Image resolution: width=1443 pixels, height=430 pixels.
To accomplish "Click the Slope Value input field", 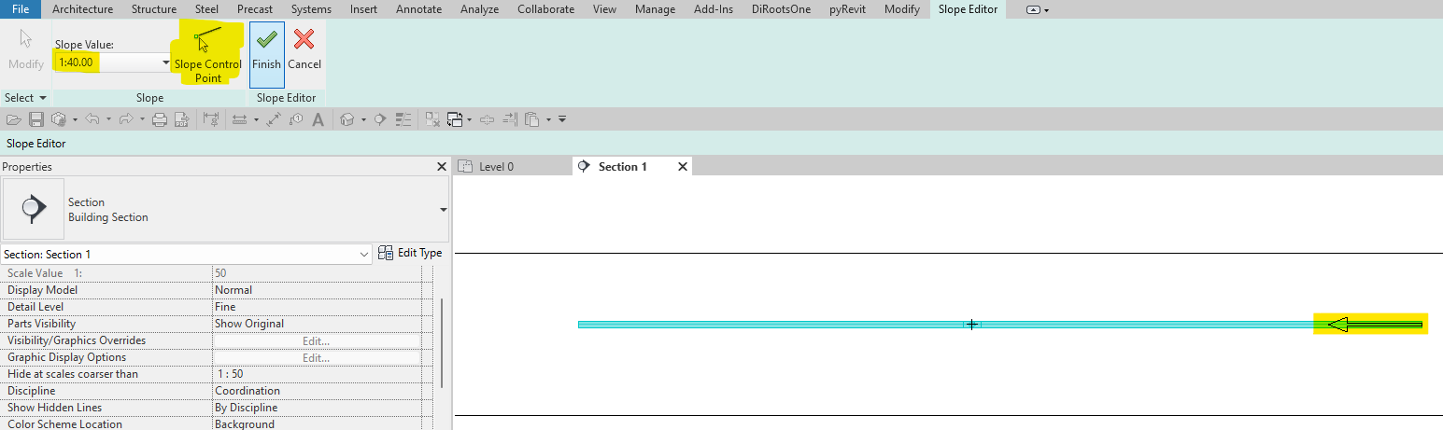I will (107, 62).
